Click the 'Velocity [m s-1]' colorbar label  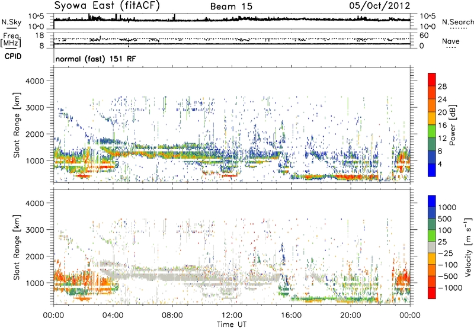[x=468, y=247]
